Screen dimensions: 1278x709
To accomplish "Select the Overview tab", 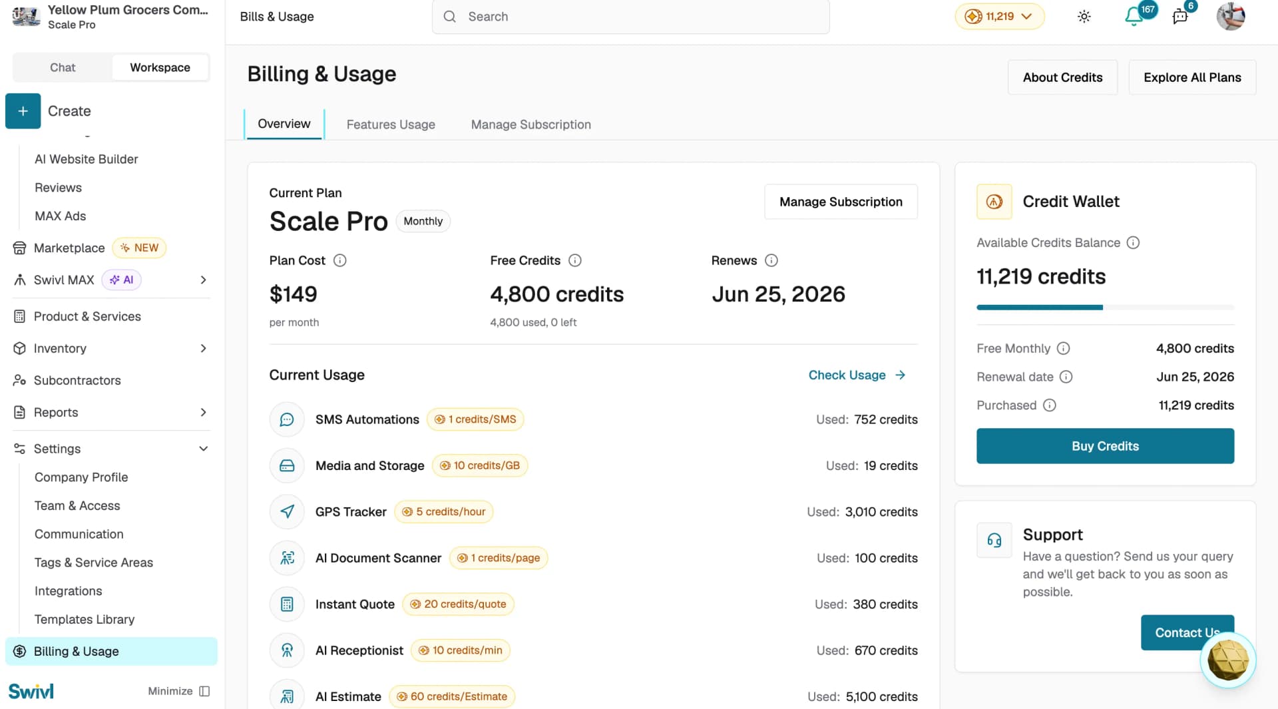I will [x=284, y=124].
